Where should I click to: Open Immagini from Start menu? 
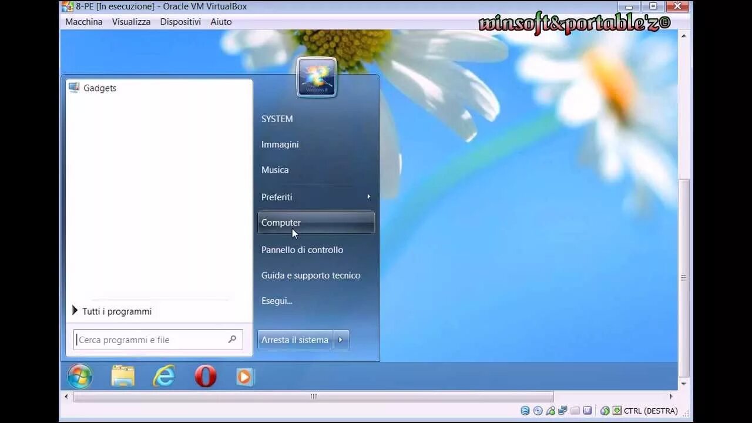click(x=280, y=145)
